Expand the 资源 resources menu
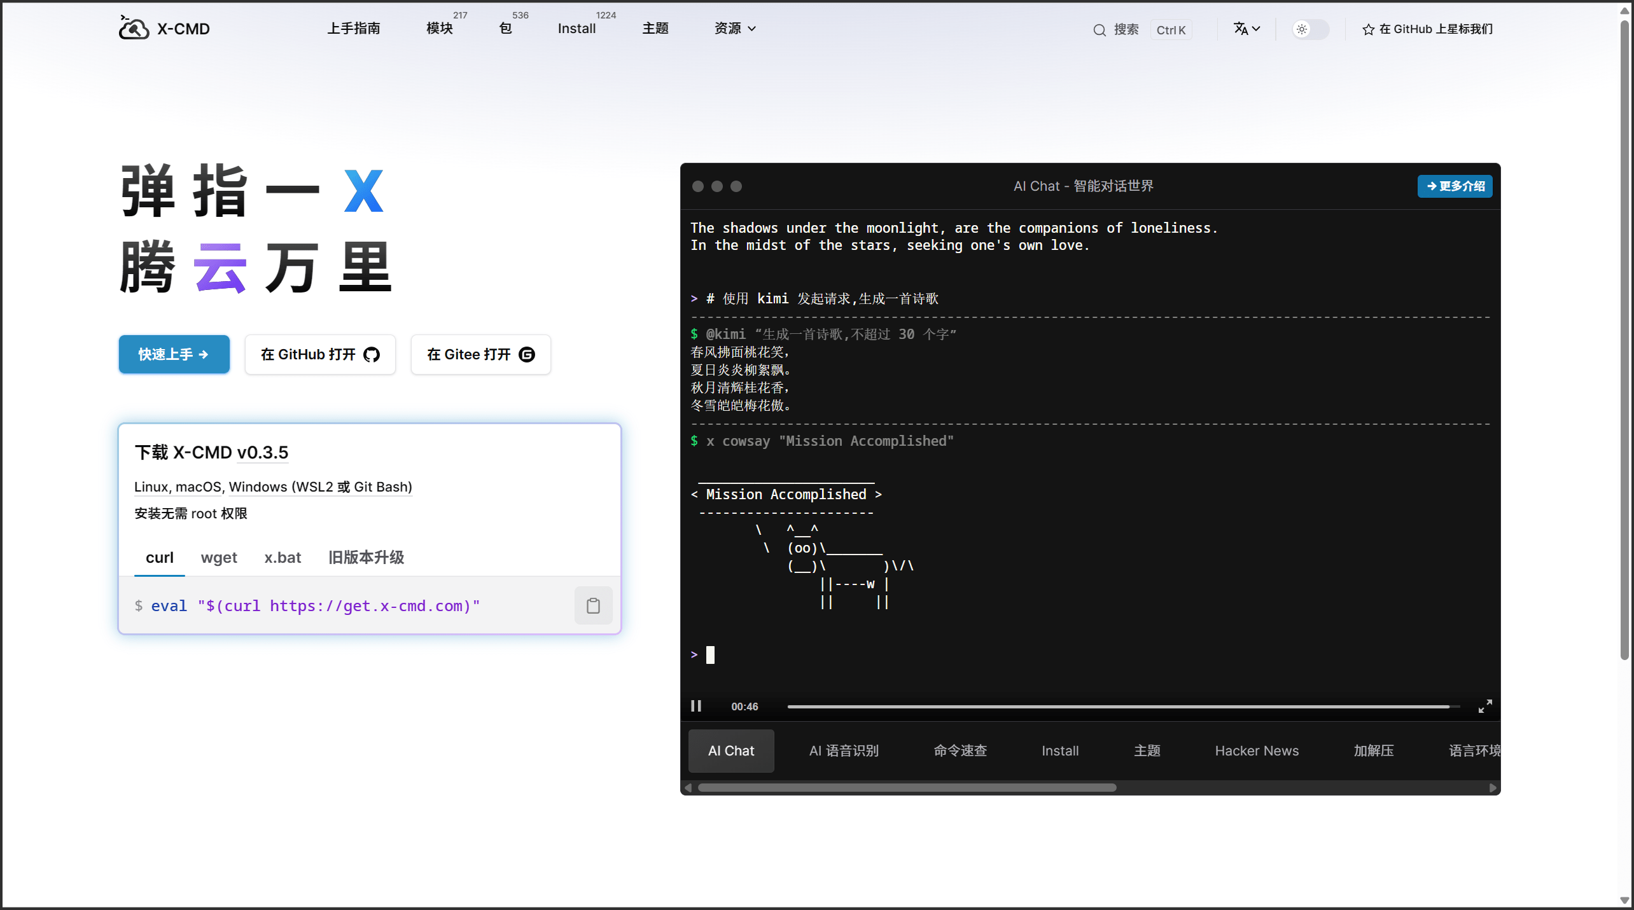The width and height of the screenshot is (1634, 910). [x=735, y=29]
